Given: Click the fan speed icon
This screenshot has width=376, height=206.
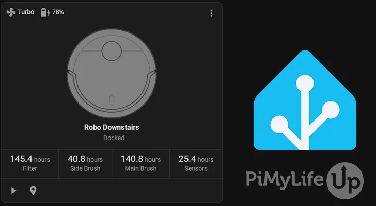Looking at the screenshot, I should pyautogui.click(x=11, y=12).
